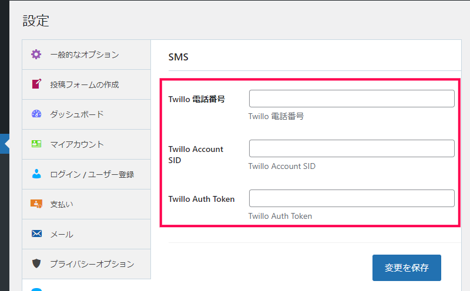Image resolution: width=470 pixels, height=291 pixels.
Task: Focus the Twillo 電話番号 input field
Action: [x=351, y=99]
